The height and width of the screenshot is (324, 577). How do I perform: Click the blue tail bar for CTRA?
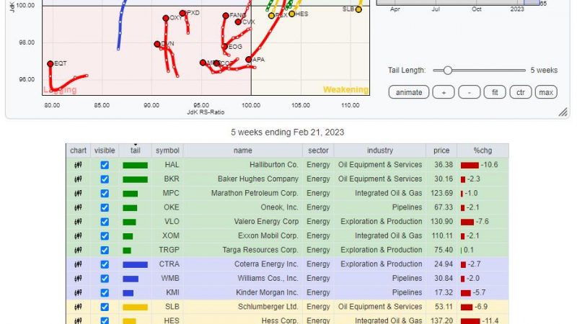[x=135, y=264]
